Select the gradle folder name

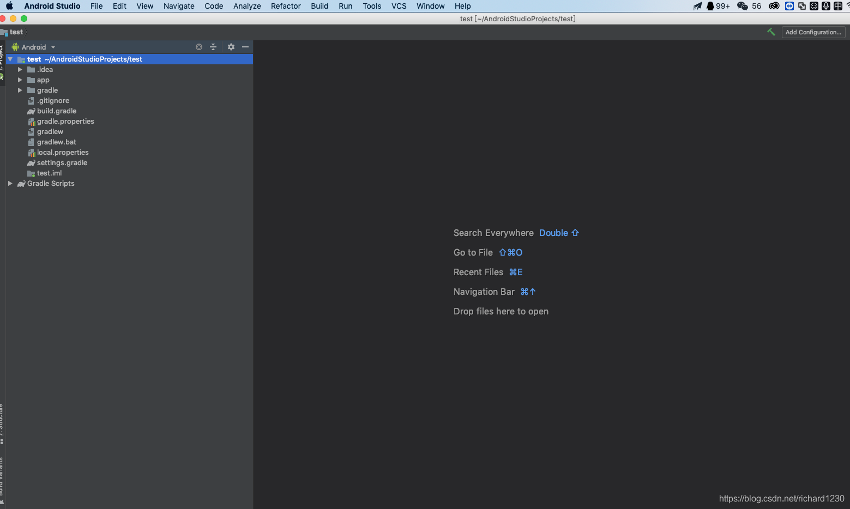[47, 90]
